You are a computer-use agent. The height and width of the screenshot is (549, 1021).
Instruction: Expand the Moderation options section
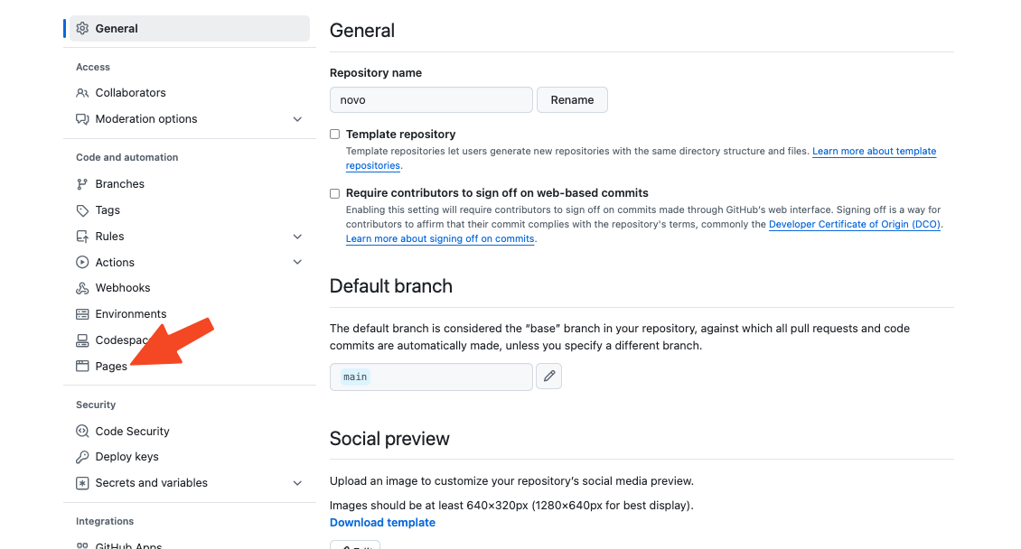click(297, 119)
